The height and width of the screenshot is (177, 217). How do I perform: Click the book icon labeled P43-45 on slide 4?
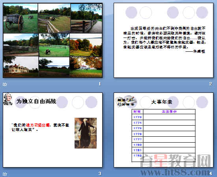coord(126,102)
